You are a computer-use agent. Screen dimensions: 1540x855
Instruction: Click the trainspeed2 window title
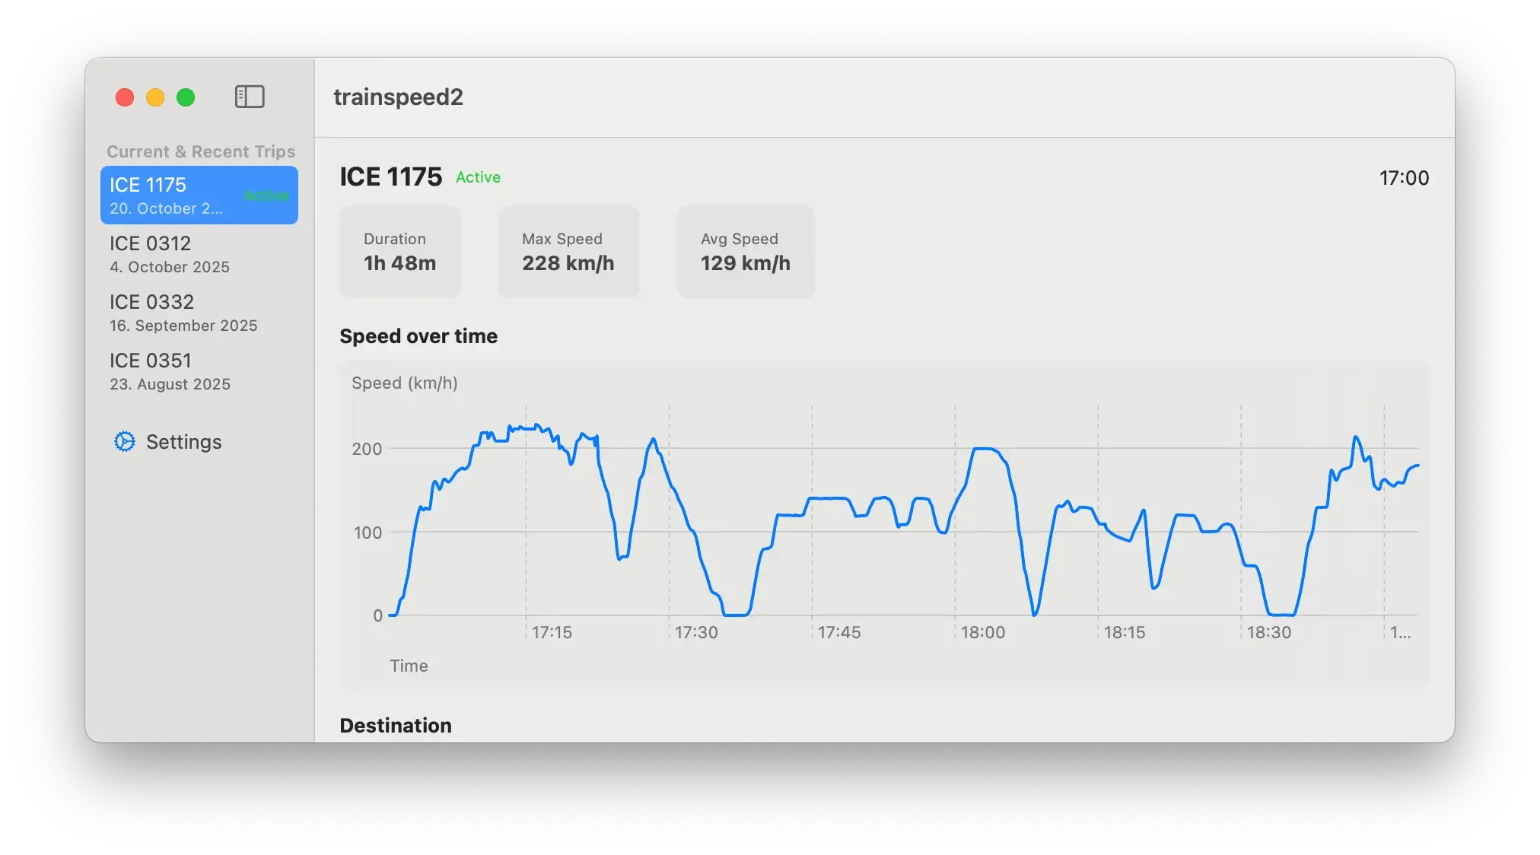pos(399,97)
